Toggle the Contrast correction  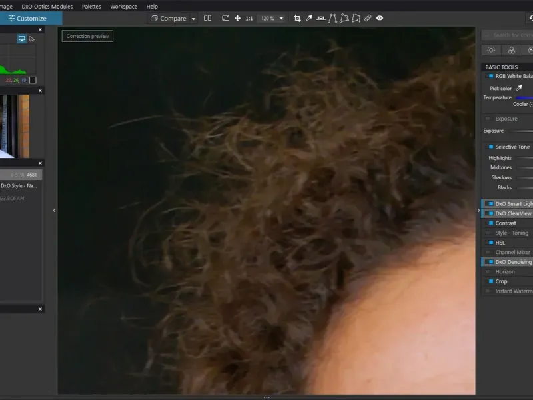pos(491,223)
